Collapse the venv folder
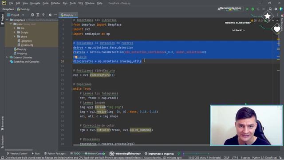284x160 pixels. 11,24
